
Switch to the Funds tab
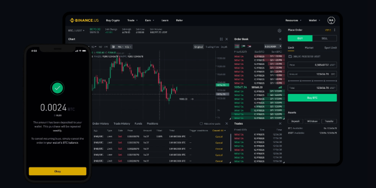tap(138, 124)
